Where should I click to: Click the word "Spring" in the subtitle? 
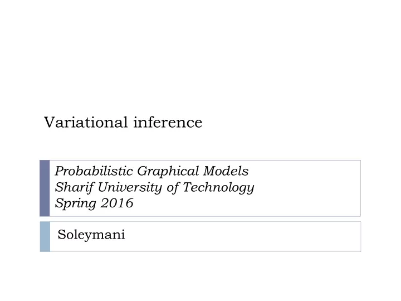[75, 203]
